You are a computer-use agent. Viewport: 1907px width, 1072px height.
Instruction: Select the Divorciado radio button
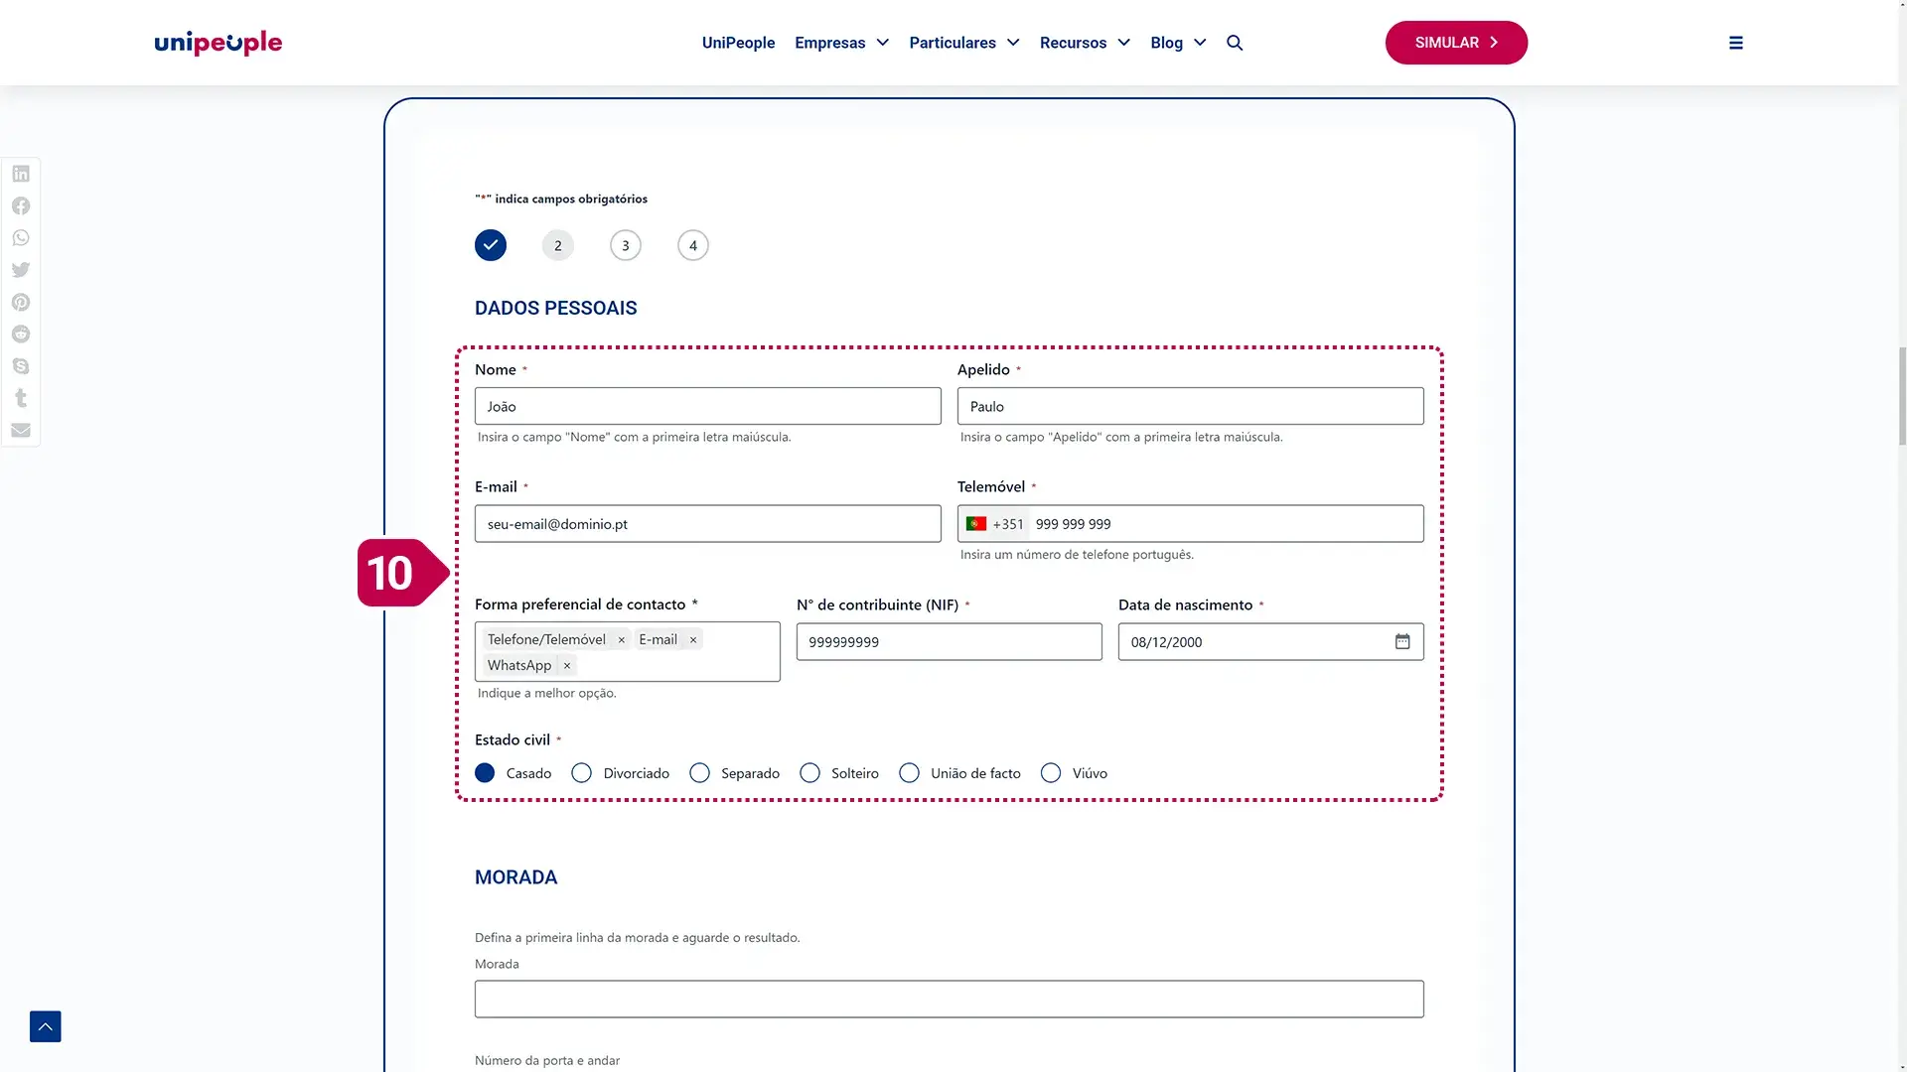pyautogui.click(x=582, y=773)
